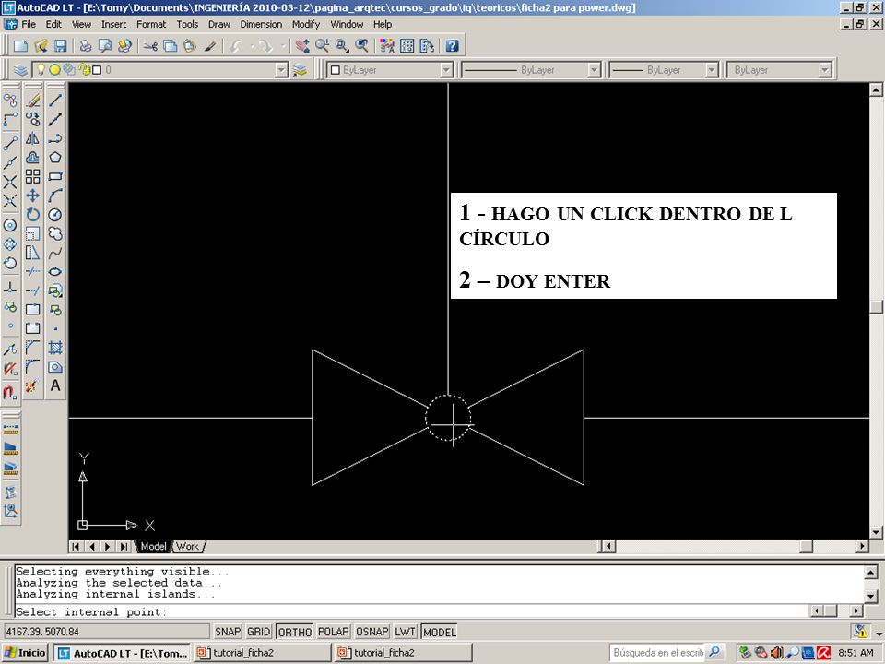Open the plot style ByLayer dropdown
This screenshot has height=664, width=885.
point(824,70)
